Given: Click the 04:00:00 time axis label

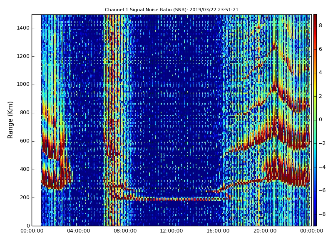Looking at the screenshot, I should point(78,231).
